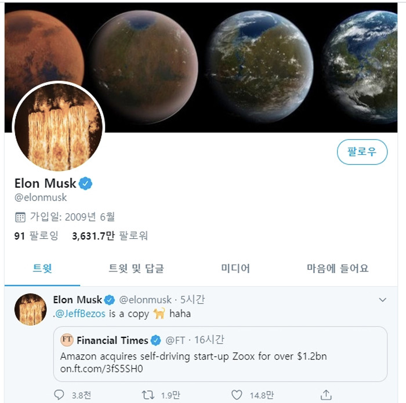The height and width of the screenshot is (403, 406).
Task: Select the 마음에 들어요 tab
Action: [x=338, y=268]
